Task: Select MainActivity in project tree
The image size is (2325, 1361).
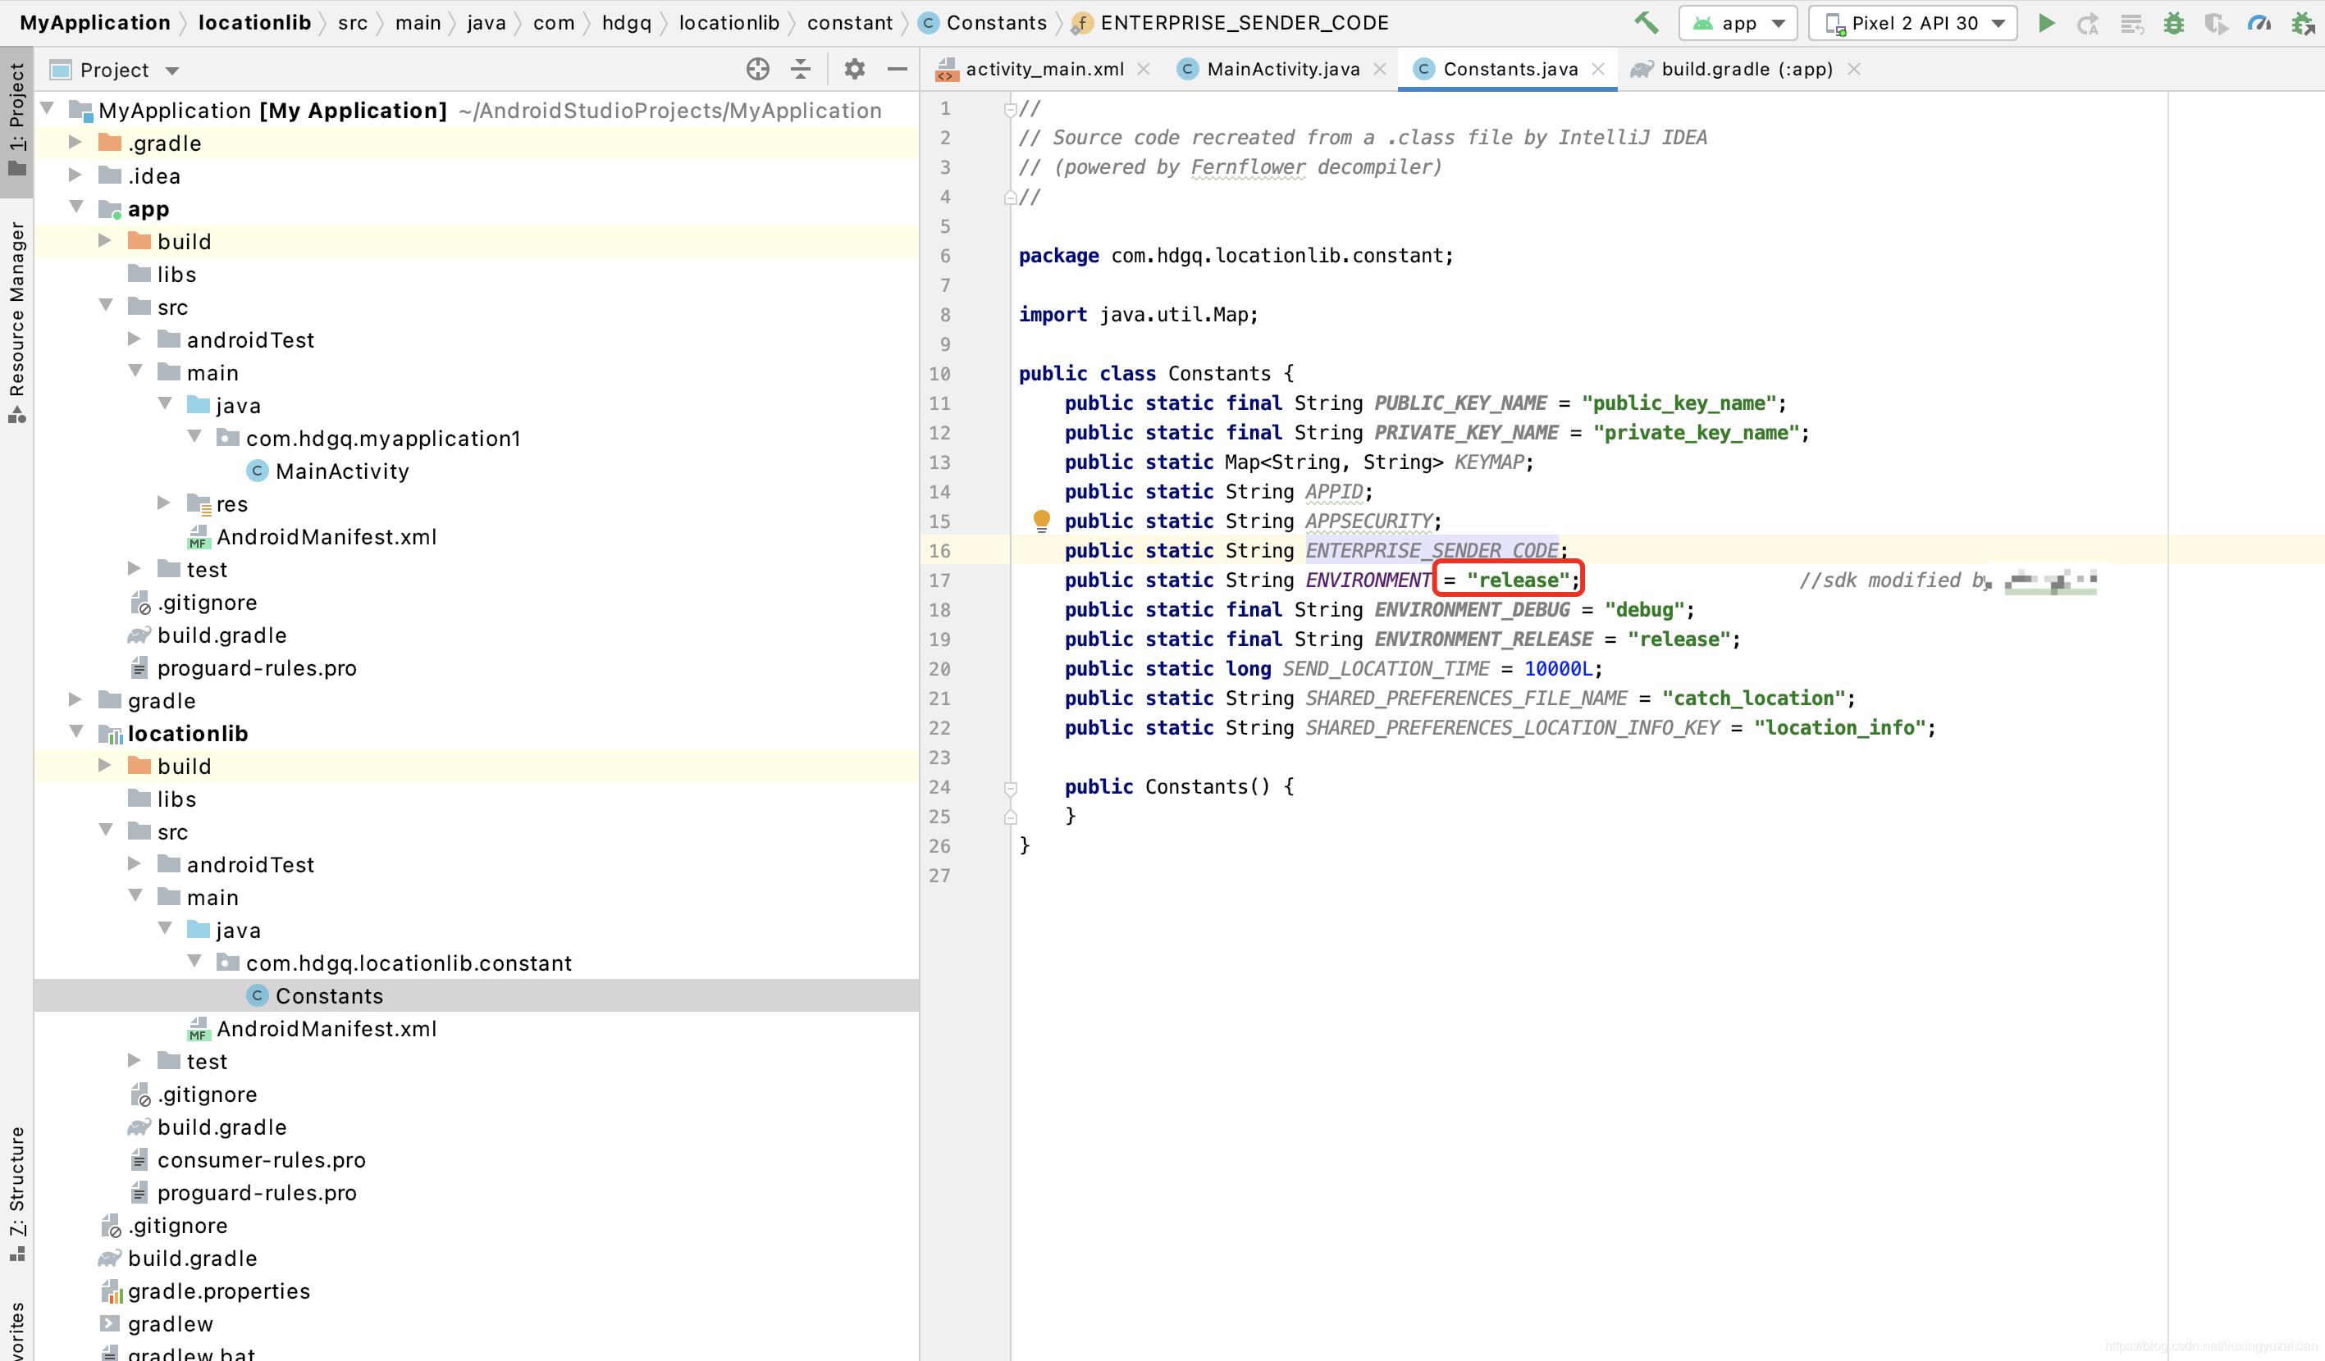Action: point(341,471)
